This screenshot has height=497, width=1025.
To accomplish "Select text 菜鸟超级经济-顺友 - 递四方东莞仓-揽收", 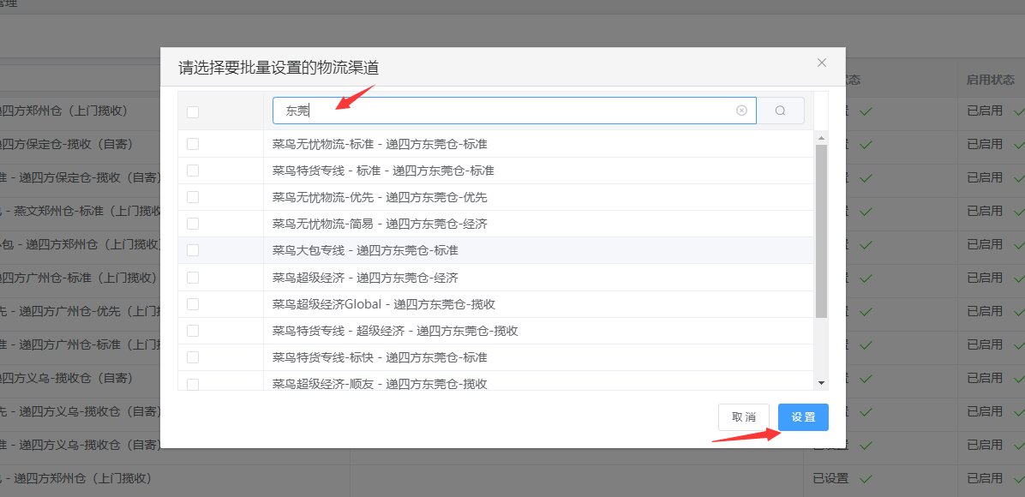I will coord(380,384).
